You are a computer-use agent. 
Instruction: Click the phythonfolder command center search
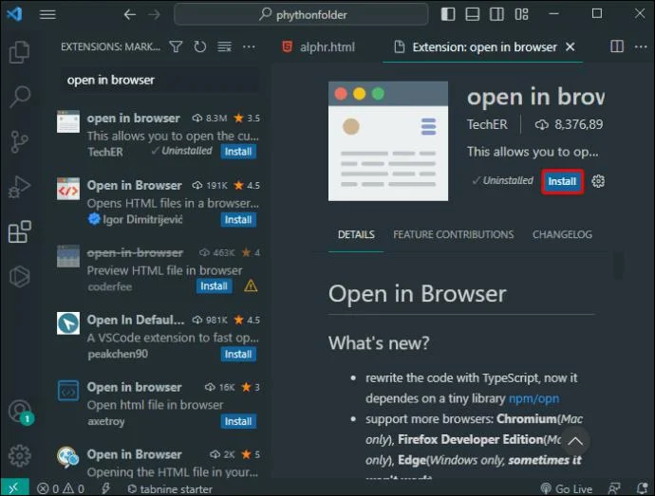tap(301, 14)
